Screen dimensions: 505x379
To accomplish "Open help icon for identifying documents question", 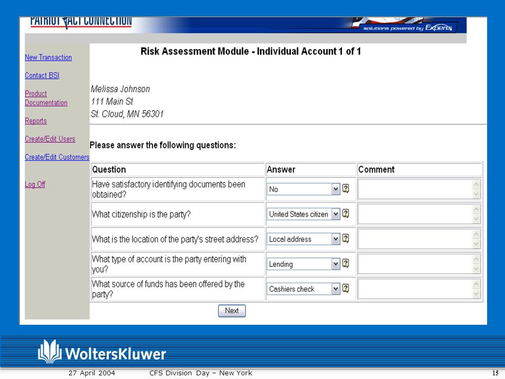I will [346, 188].
